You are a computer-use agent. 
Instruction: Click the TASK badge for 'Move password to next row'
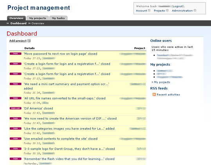click(x=16, y=54)
